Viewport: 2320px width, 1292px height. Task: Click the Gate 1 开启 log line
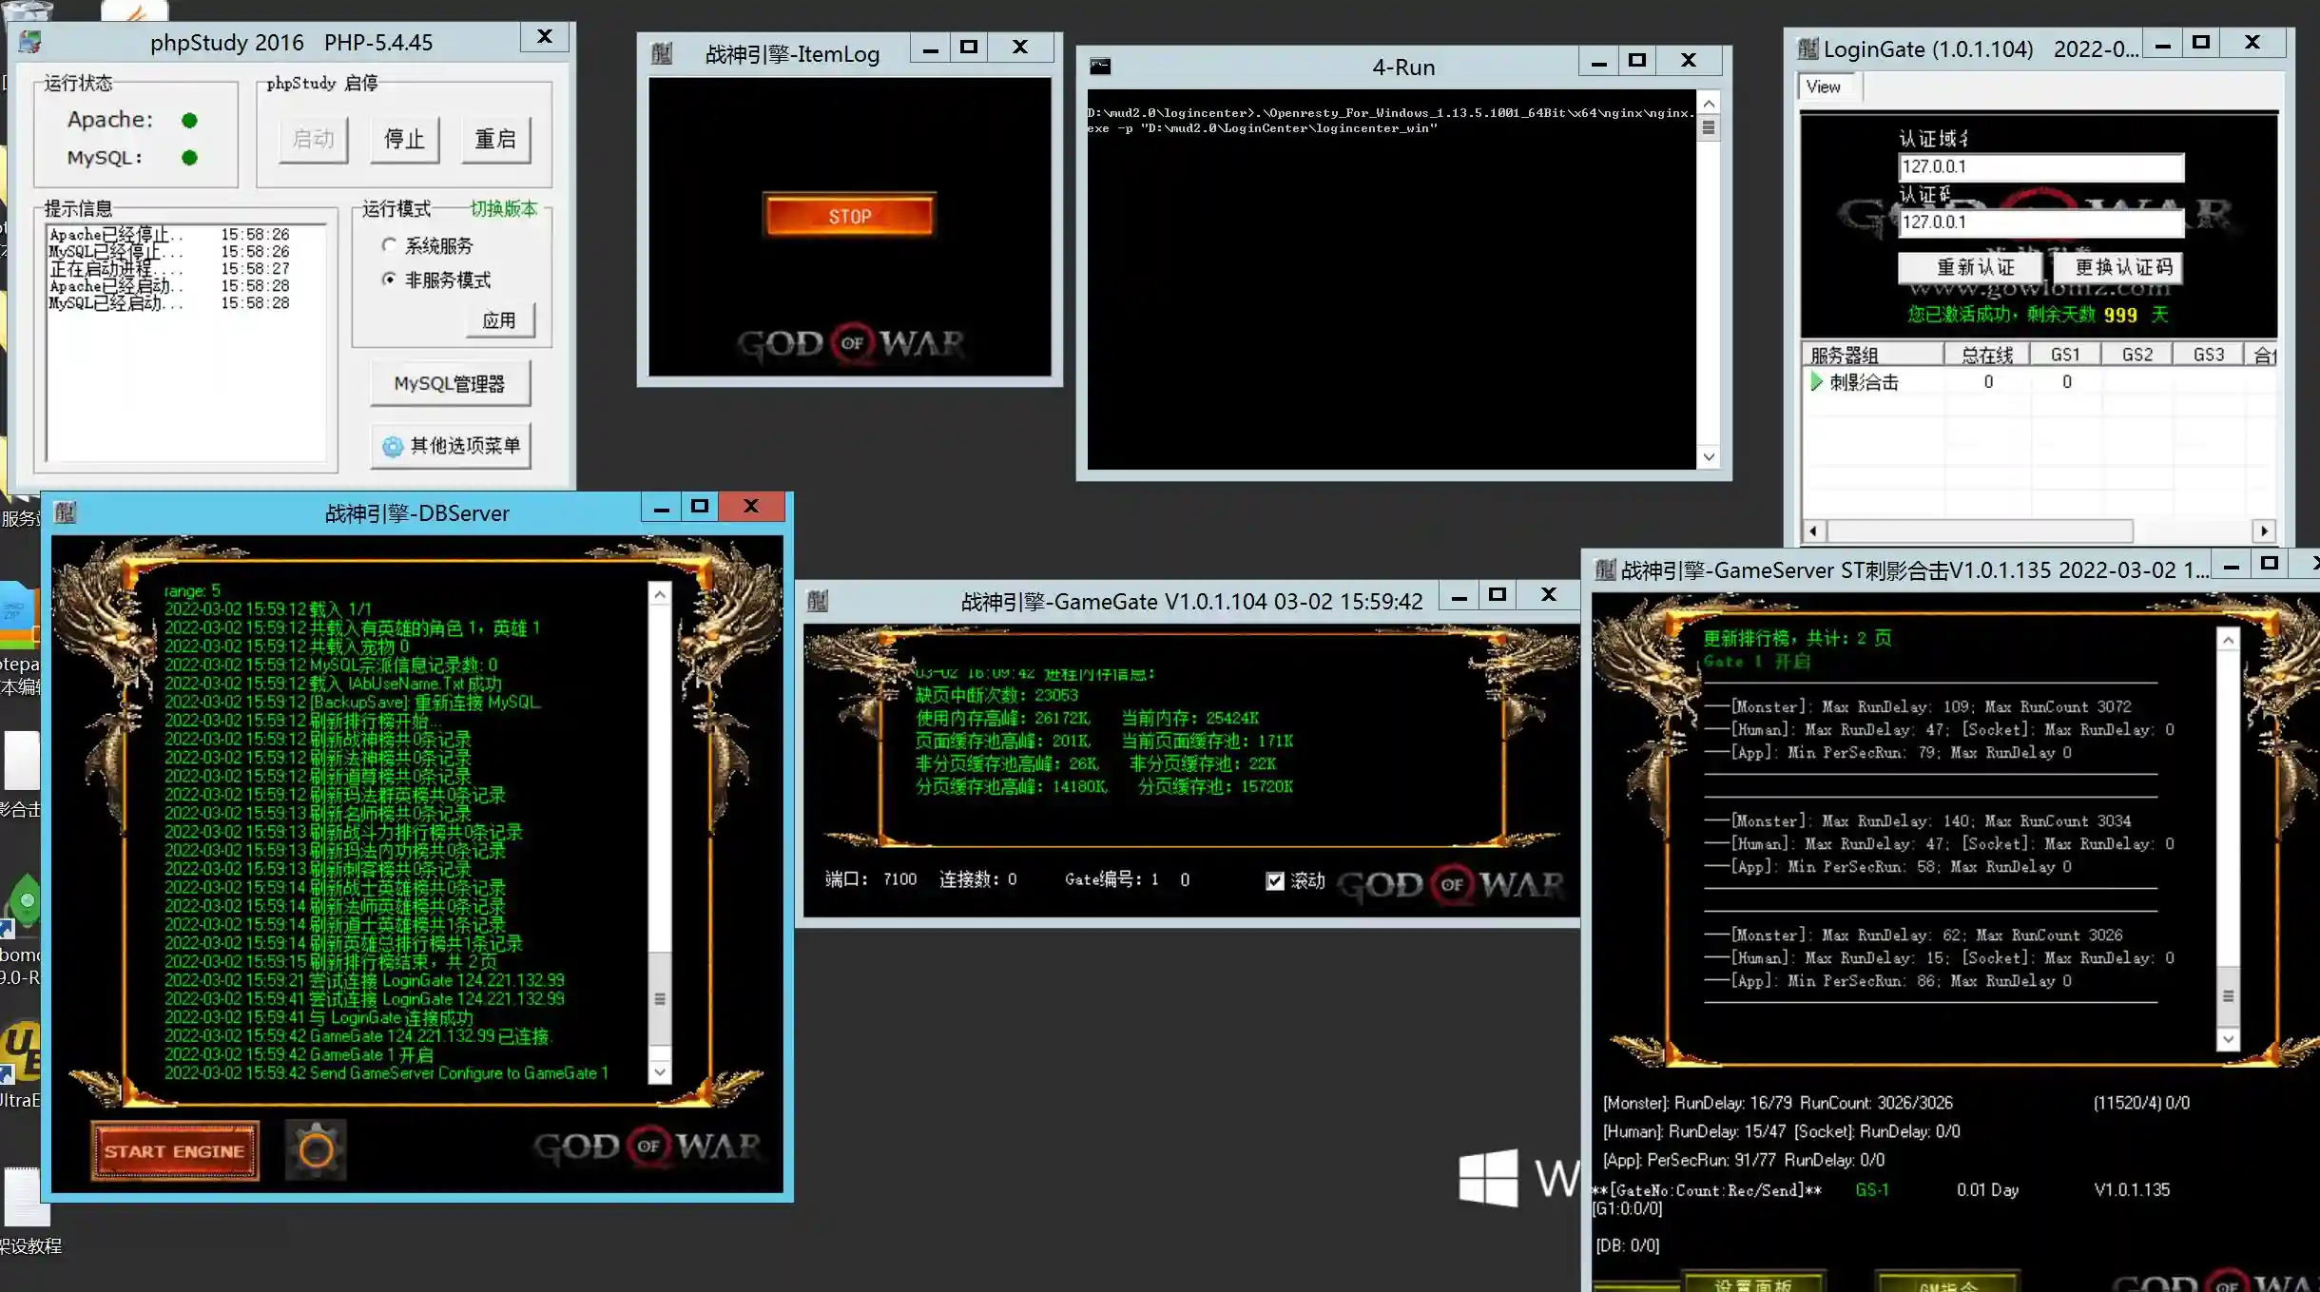click(1756, 662)
